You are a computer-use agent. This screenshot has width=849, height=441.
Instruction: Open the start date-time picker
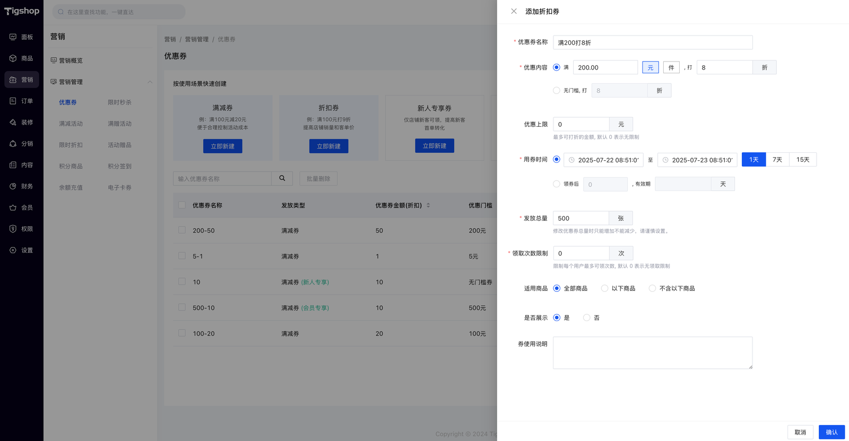click(x=603, y=160)
